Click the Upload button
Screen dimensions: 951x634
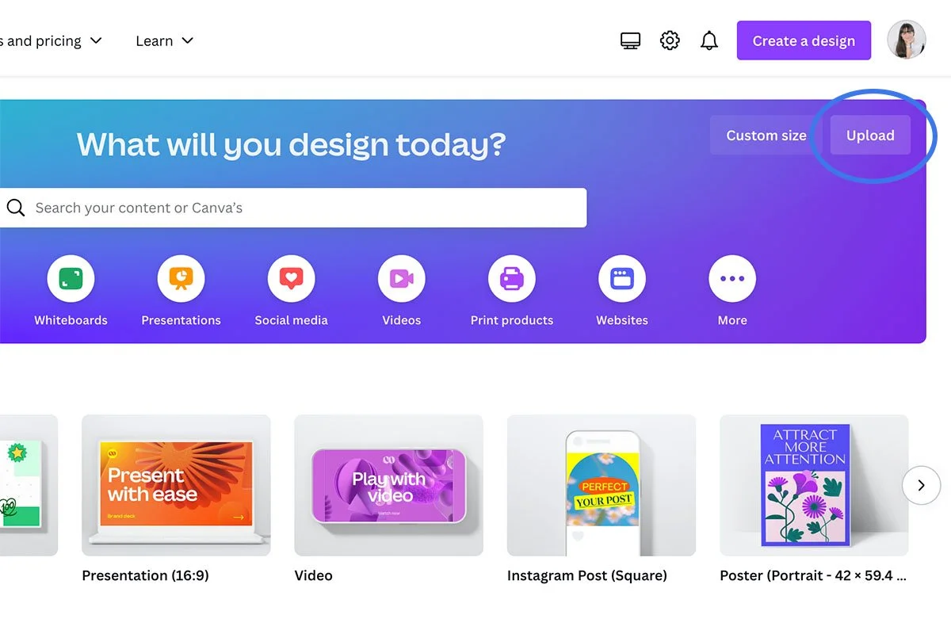pos(870,136)
